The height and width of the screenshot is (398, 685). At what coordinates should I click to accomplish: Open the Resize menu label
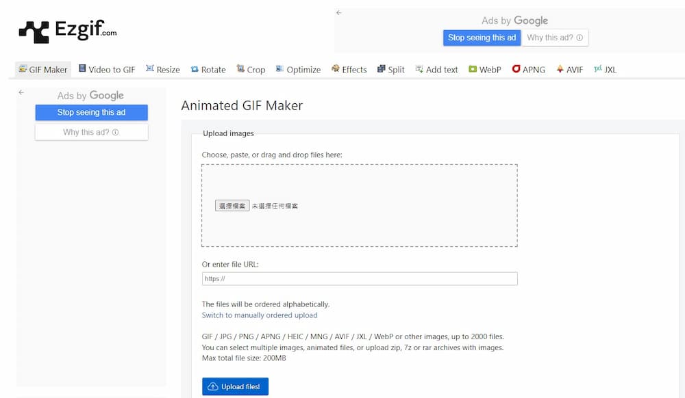(x=169, y=70)
